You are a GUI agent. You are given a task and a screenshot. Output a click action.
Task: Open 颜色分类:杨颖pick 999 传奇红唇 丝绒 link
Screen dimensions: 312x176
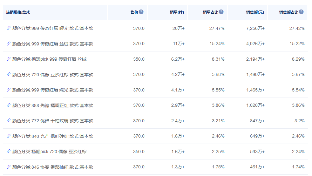pos(49,59)
